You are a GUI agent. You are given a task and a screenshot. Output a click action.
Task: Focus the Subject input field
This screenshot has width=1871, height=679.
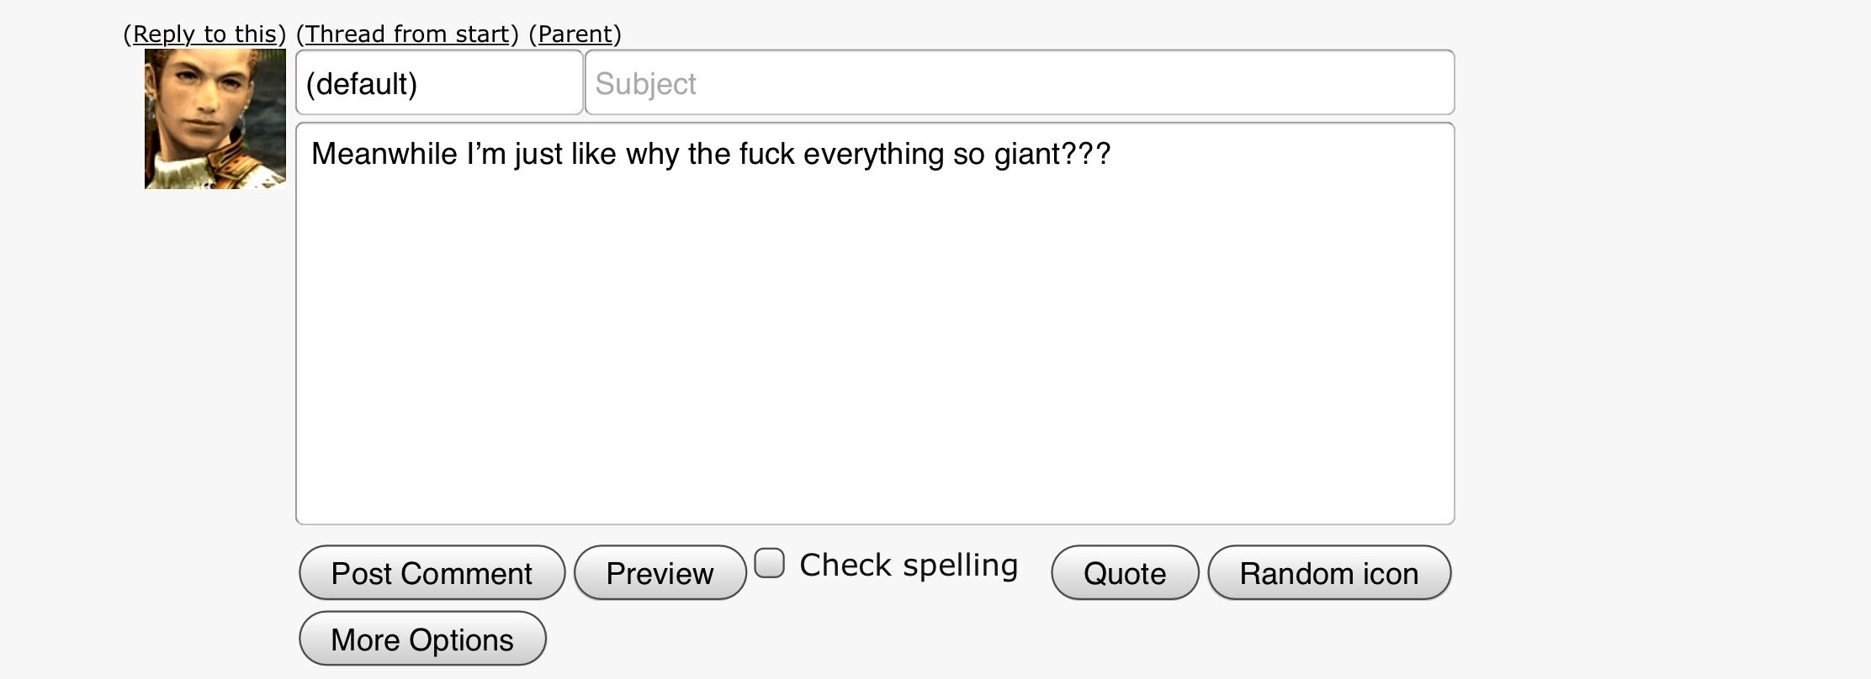(x=1020, y=82)
